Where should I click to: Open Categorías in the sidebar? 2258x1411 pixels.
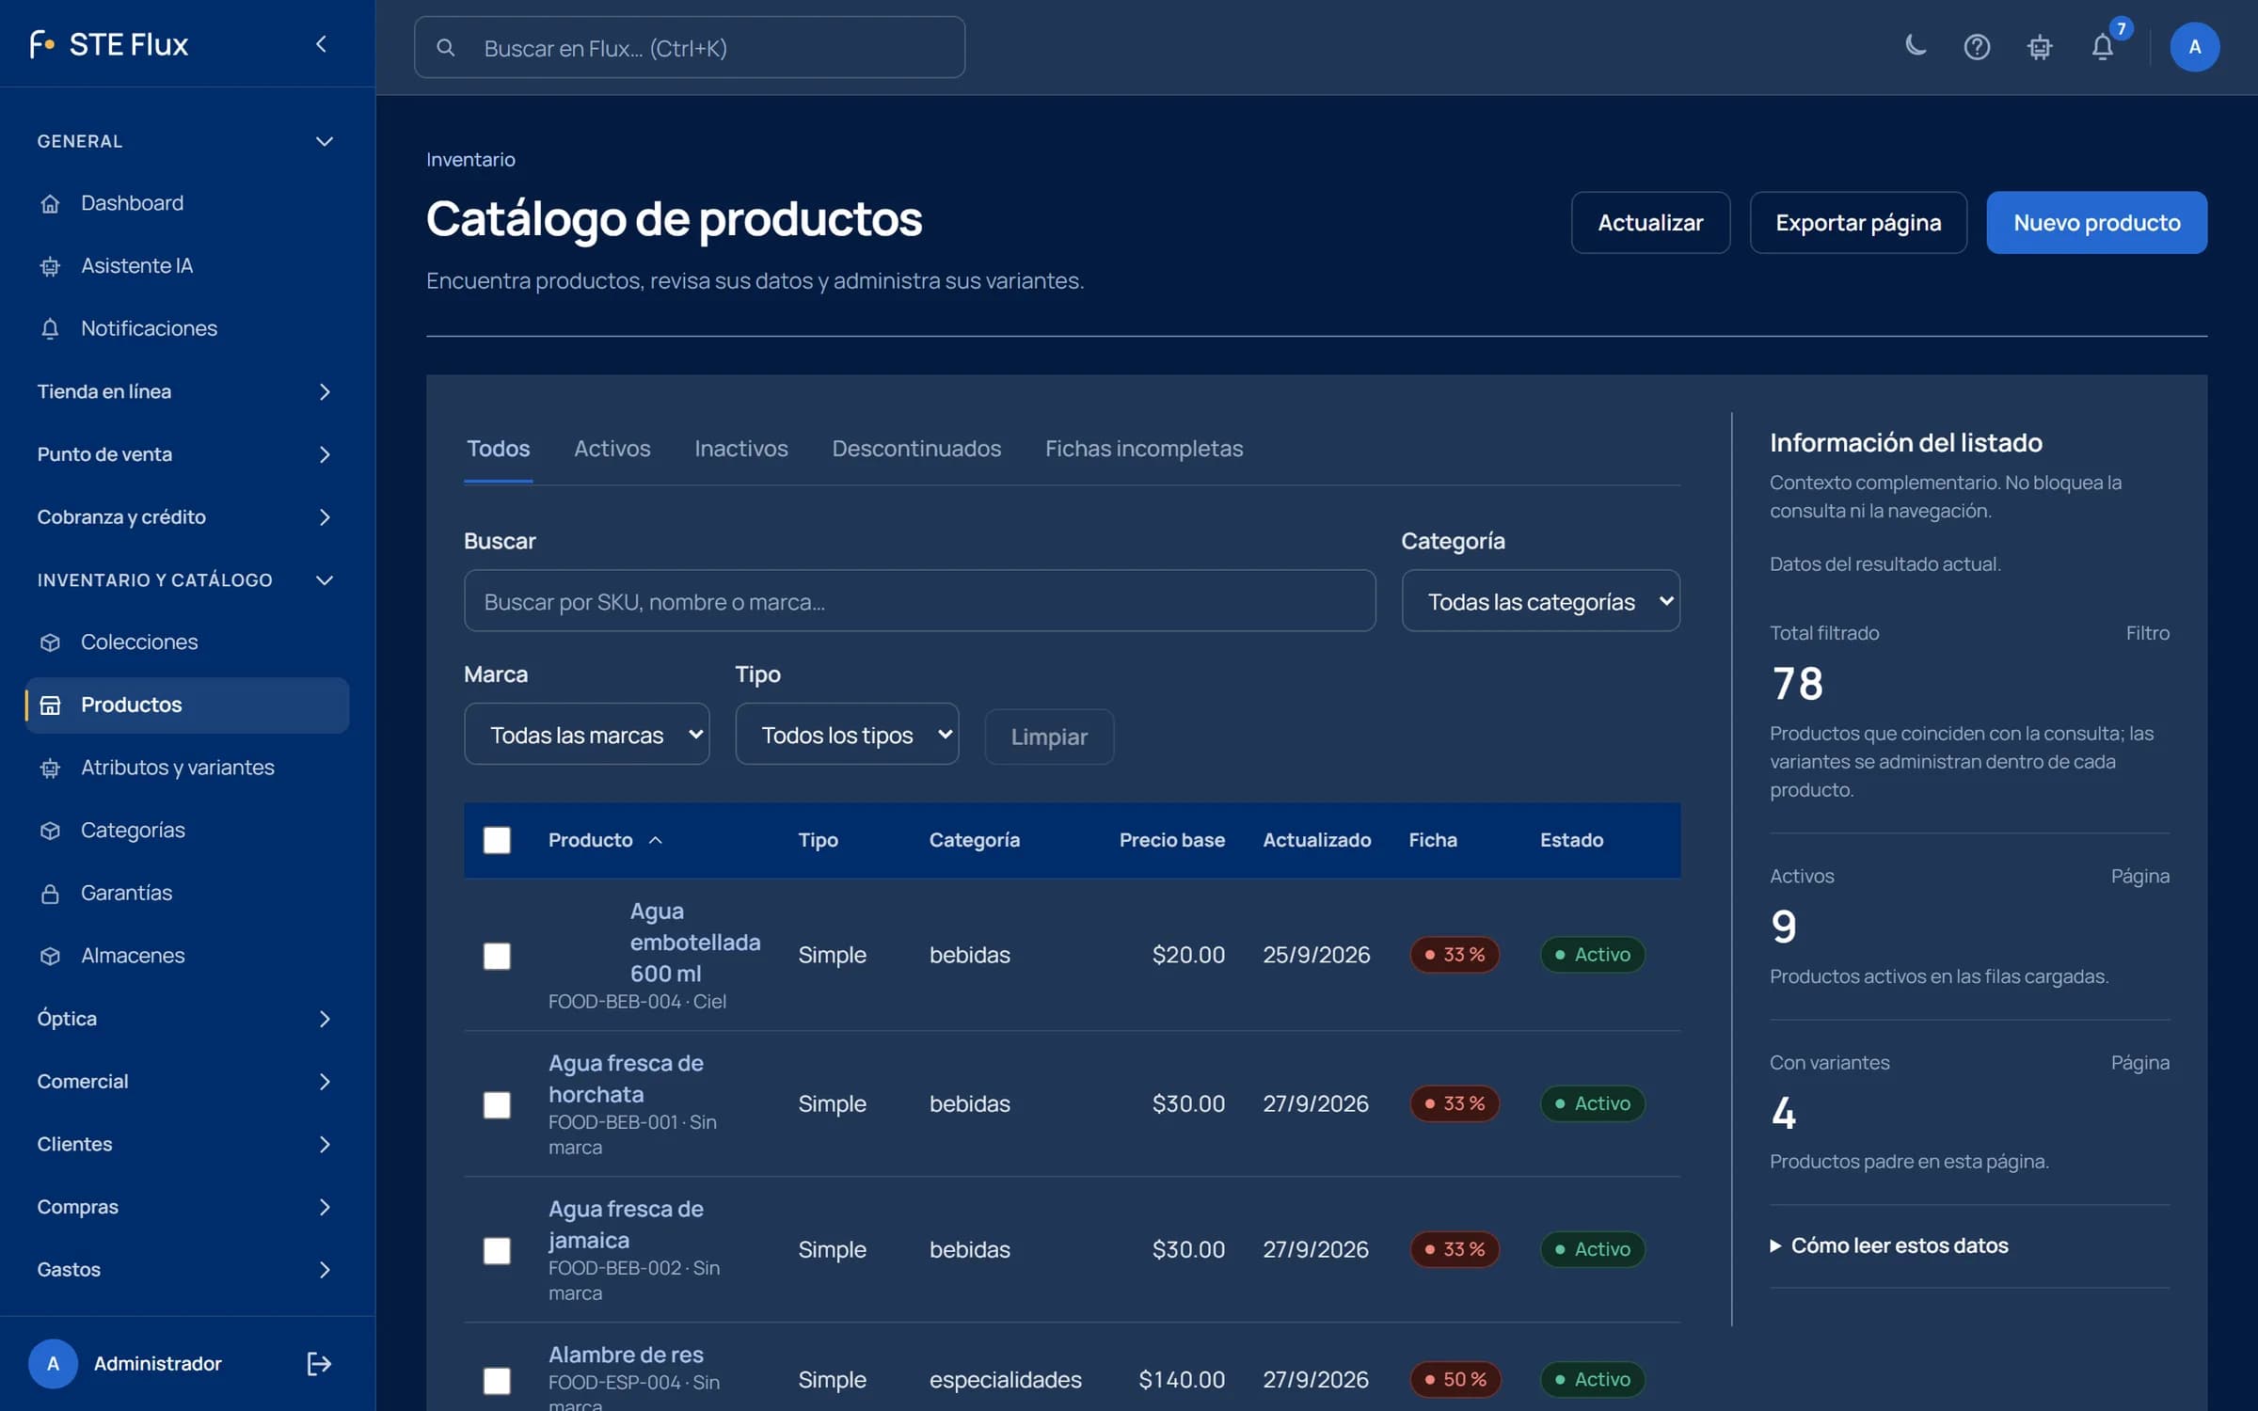coord(187,830)
